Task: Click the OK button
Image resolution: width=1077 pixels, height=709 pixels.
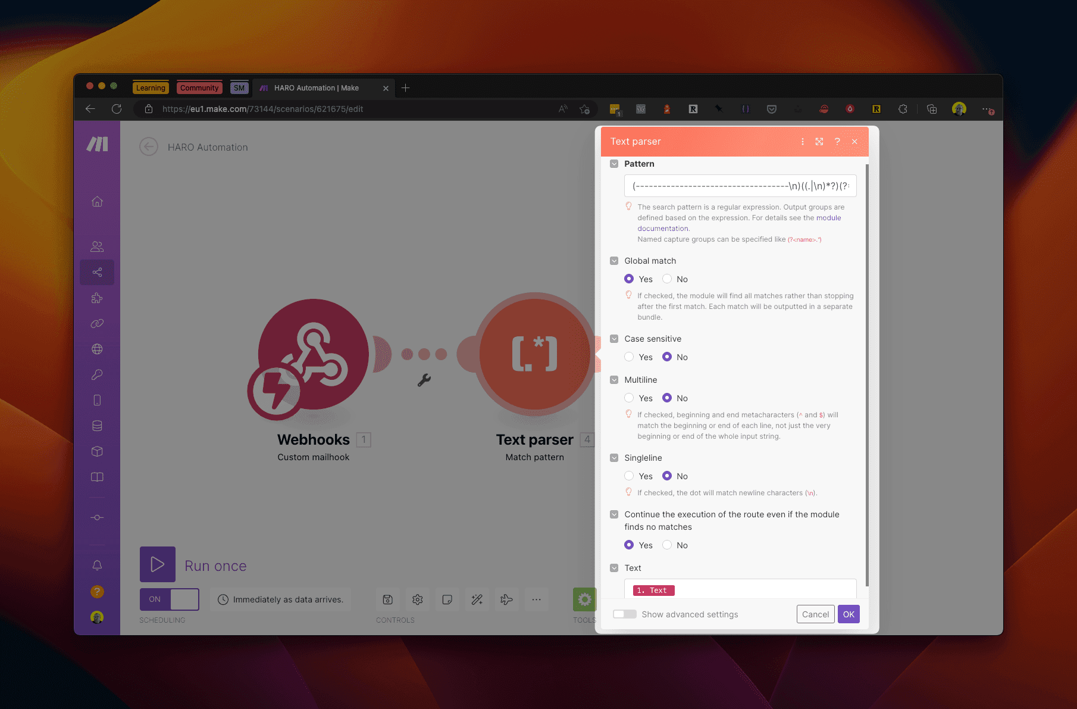Action: (849, 614)
